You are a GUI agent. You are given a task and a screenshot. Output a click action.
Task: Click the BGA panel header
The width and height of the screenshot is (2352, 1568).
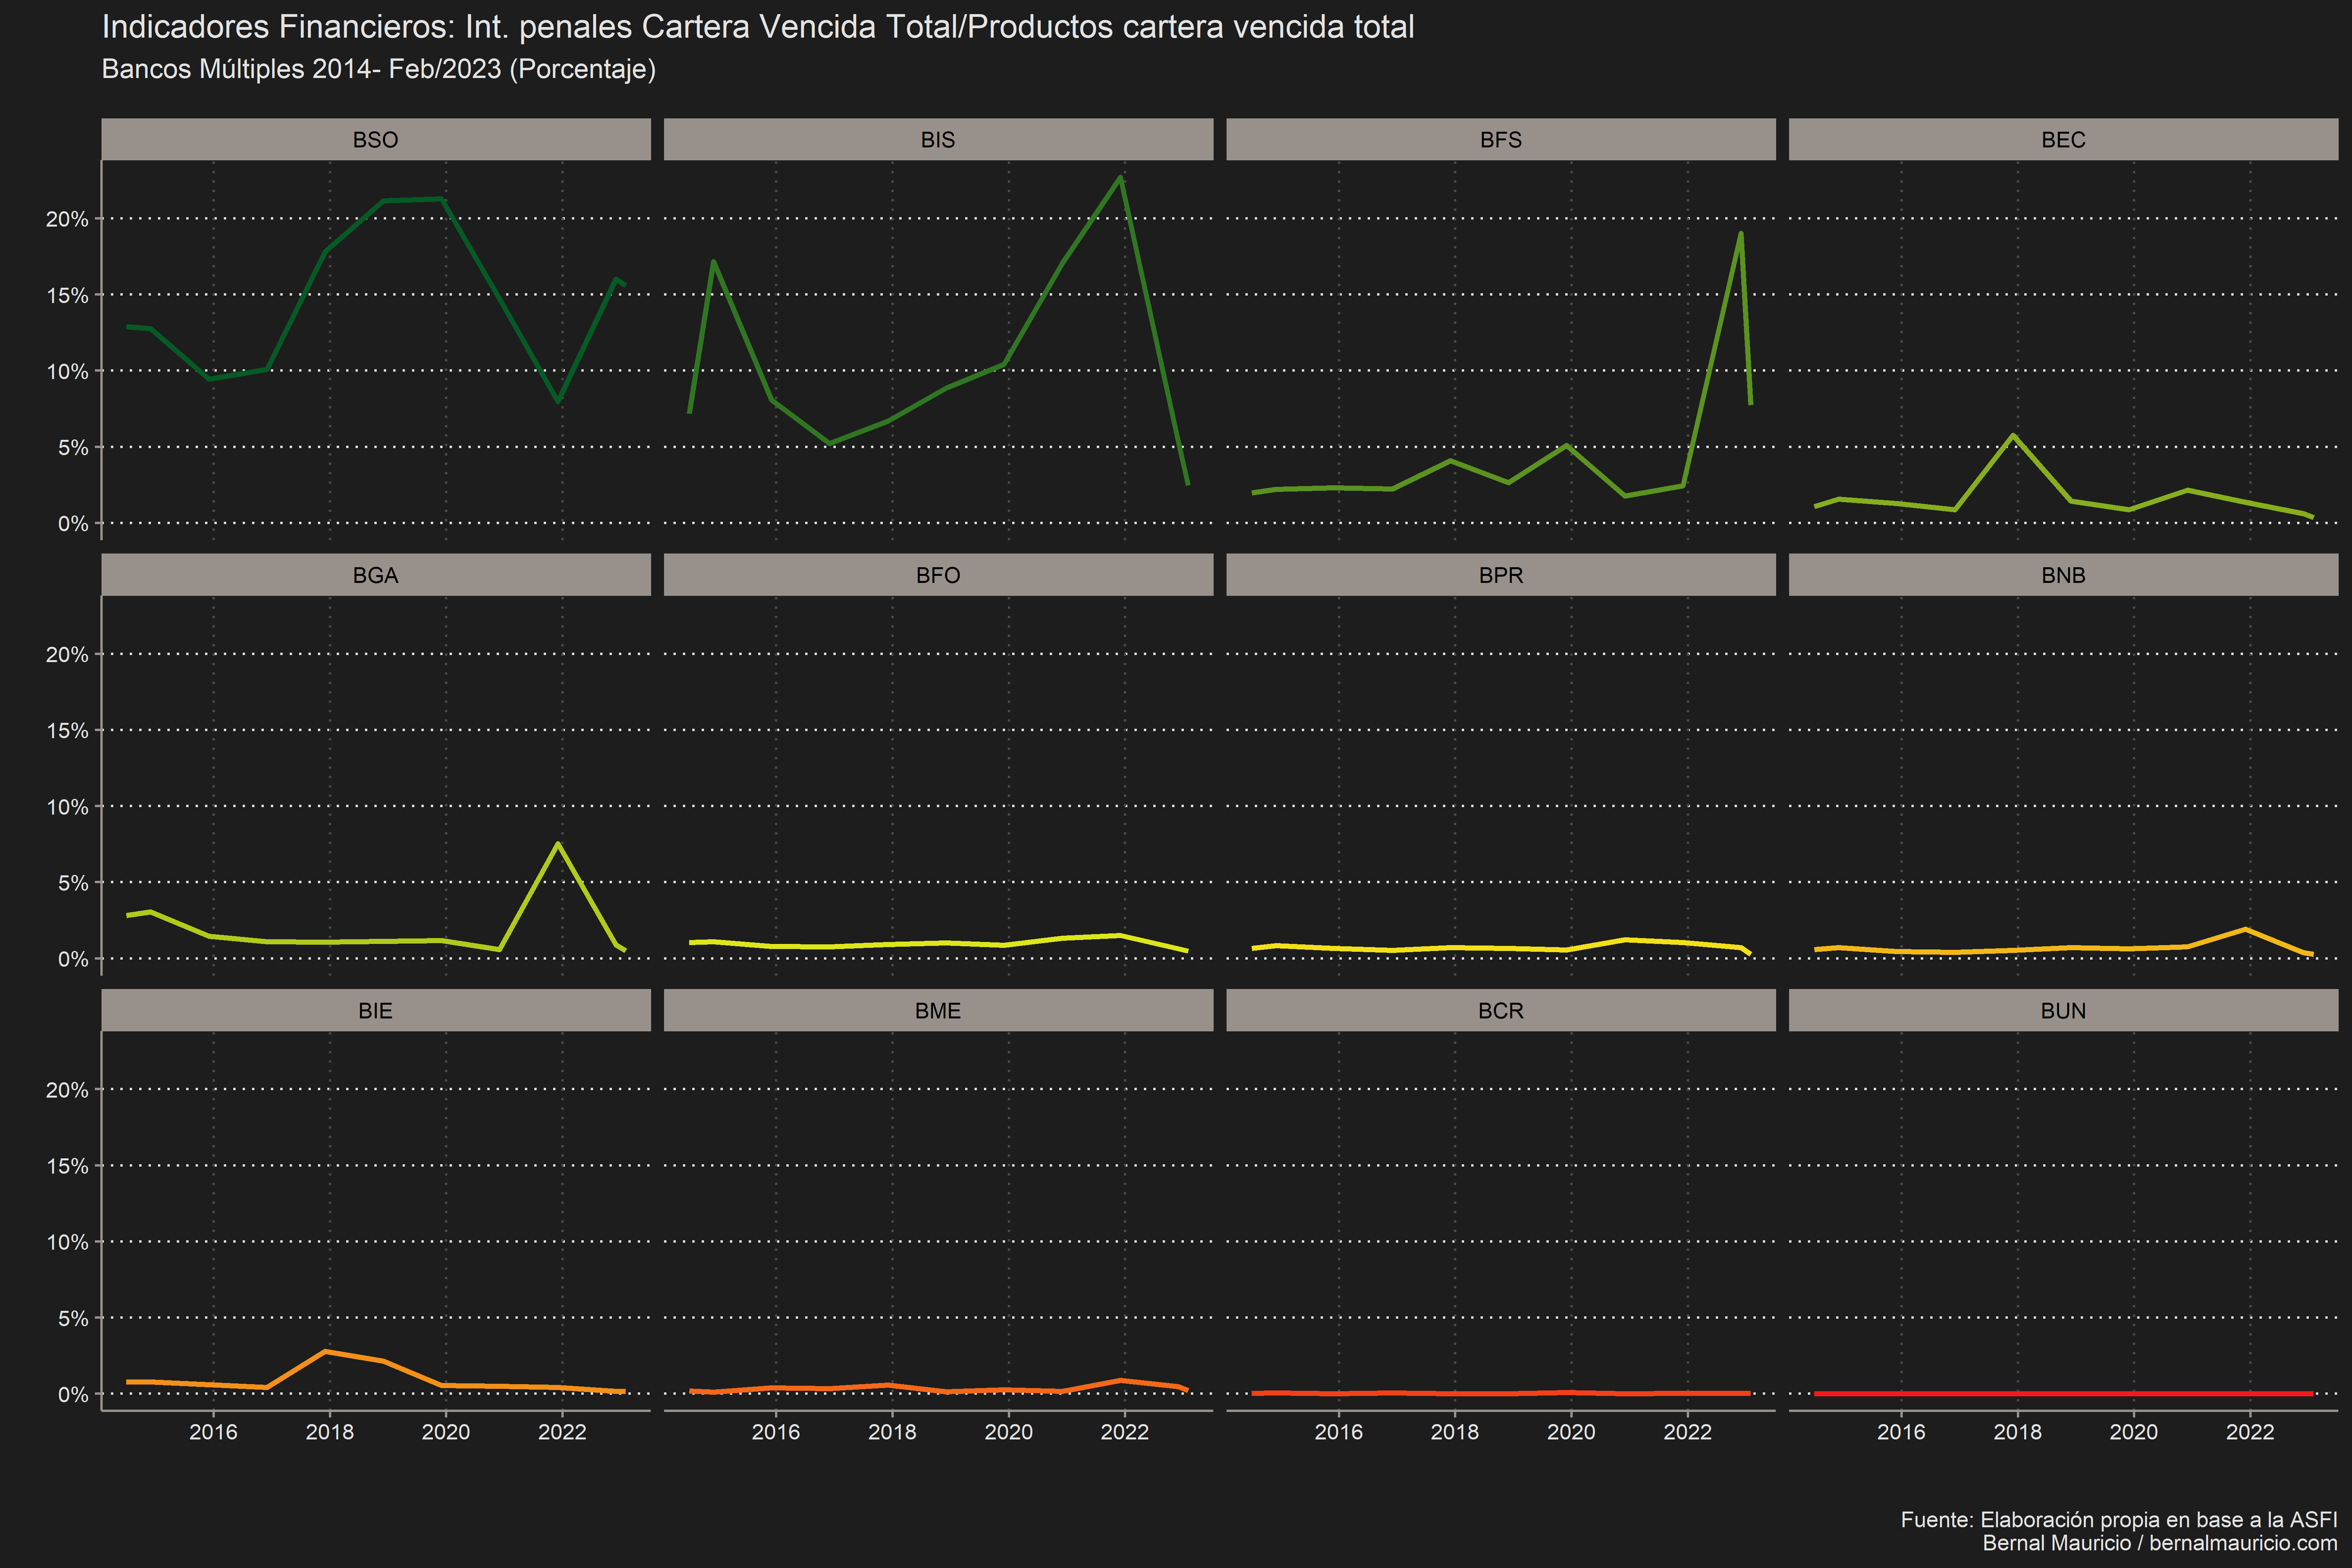pyautogui.click(x=375, y=575)
